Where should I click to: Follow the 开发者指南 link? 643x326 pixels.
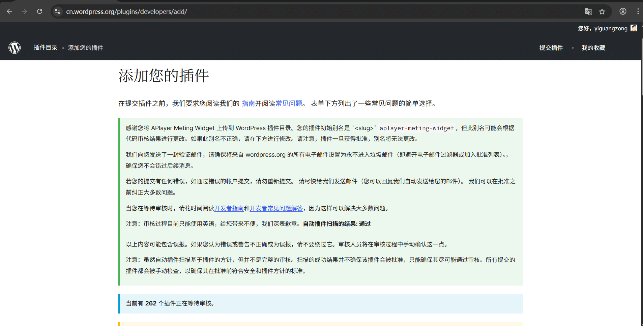pyautogui.click(x=229, y=208)
